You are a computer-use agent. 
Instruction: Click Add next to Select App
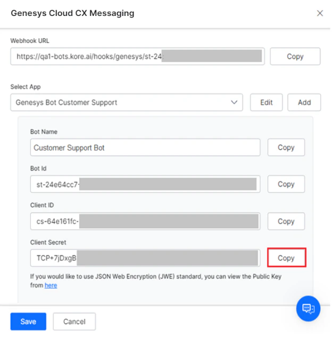304,102
